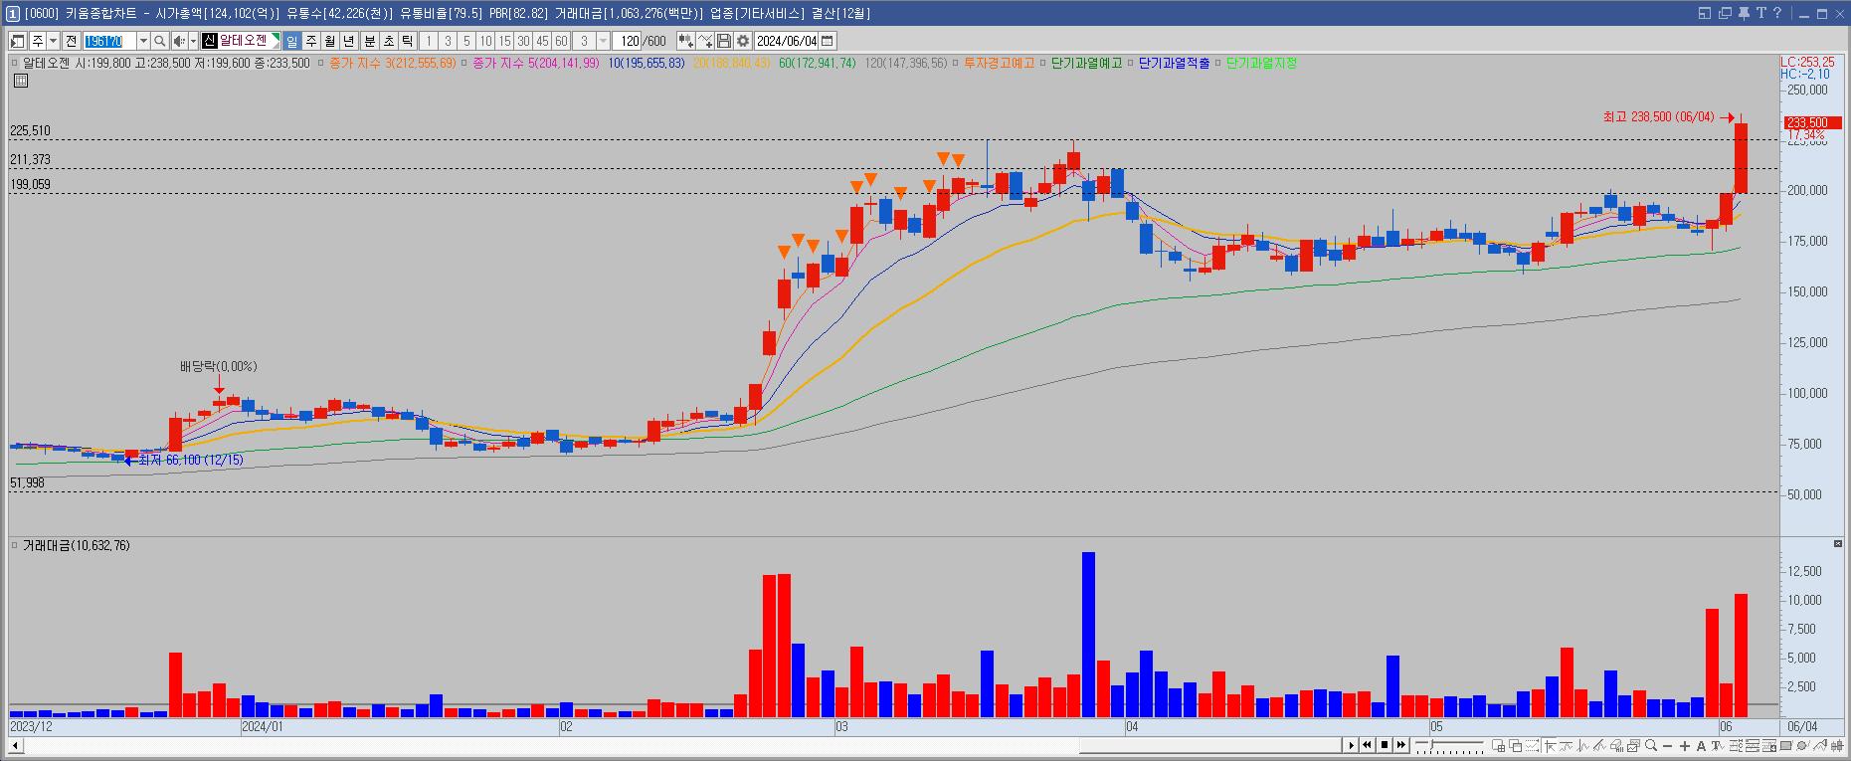The height and width of the screenshot is (761, 1851).
Task: Click the screen layout icon in title bar
Action: tap(1705, 13)
